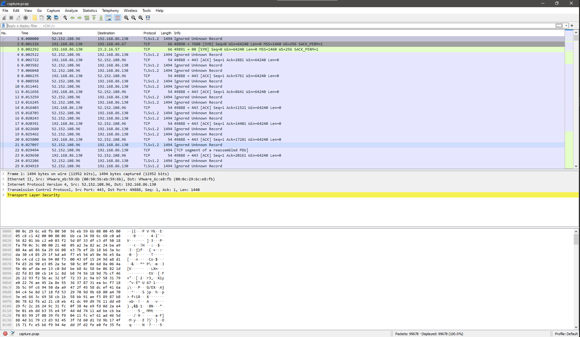Open a capture file
This screenshot has width=580, height=337.
click(35, 18)
